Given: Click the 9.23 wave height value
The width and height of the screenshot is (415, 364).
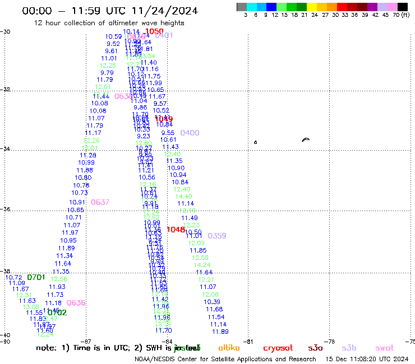Looking at the screenshot, I should point(144,136).
